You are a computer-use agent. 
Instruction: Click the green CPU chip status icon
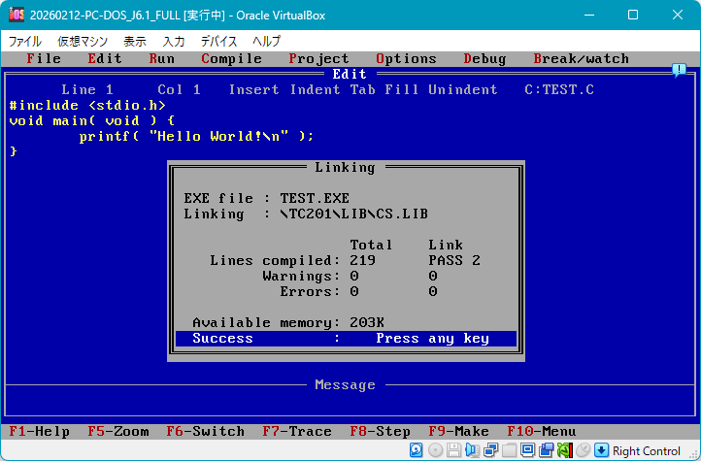[x=564, y=450]
